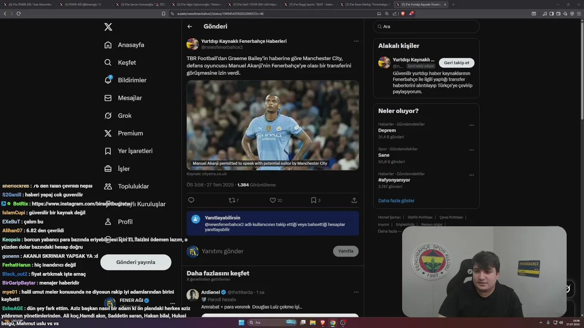Bookmark this page in address bar
Image resolution: width=584 pixels, height=328 pixels.
pos(163,14)
